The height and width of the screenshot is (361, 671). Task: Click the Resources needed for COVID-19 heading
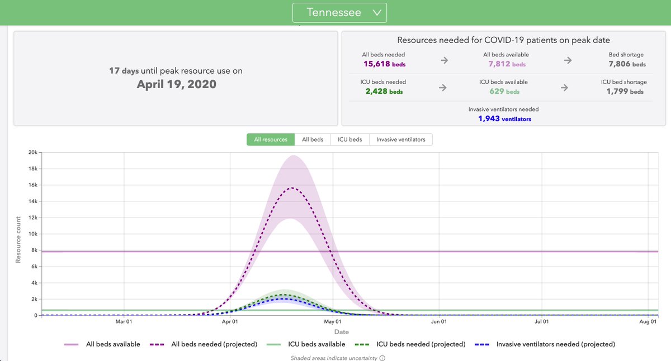point(503,40)
